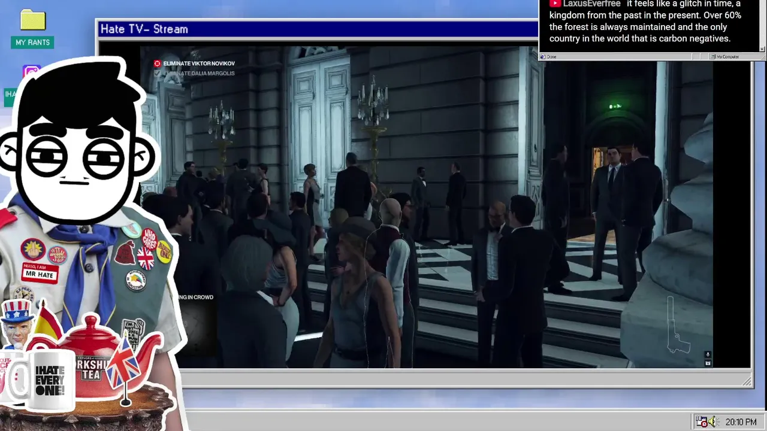
Task: Click the completed Dalia Margolis objective checkmark
Action: coord(157,73)
